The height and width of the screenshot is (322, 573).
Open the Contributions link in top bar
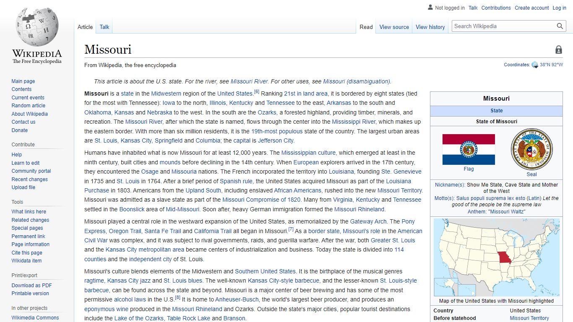(496, 8)
